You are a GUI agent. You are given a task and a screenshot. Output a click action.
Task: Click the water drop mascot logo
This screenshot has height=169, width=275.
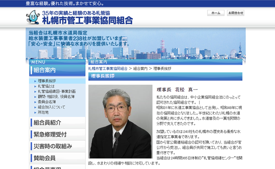tap(33, 17)
